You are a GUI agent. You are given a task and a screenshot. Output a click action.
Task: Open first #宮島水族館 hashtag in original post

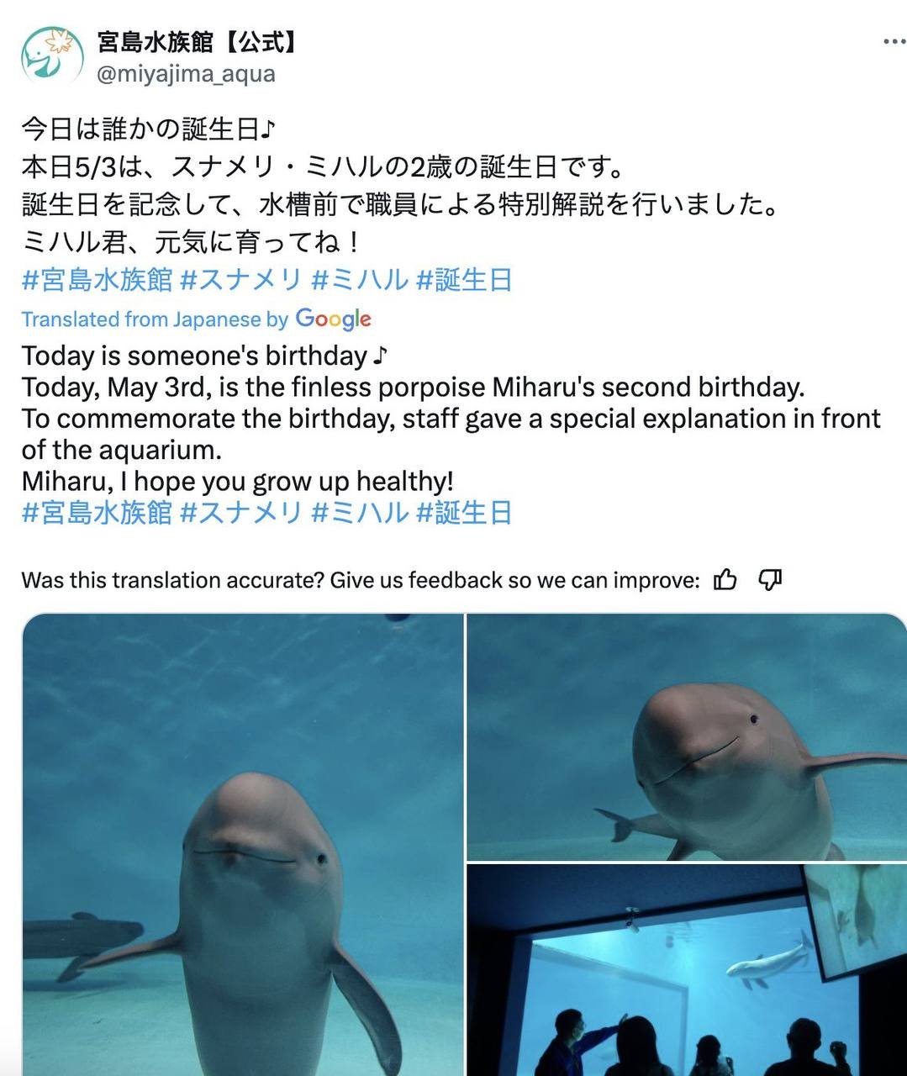click(x=97, y=280)
